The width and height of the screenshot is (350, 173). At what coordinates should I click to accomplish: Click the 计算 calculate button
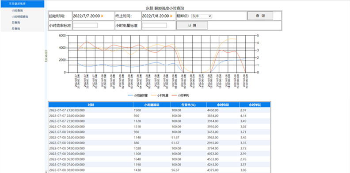(x=192, y=25)
